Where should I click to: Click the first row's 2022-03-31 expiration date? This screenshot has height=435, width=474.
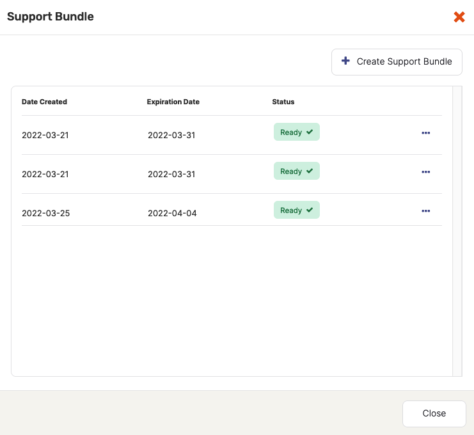click(171, 135)
